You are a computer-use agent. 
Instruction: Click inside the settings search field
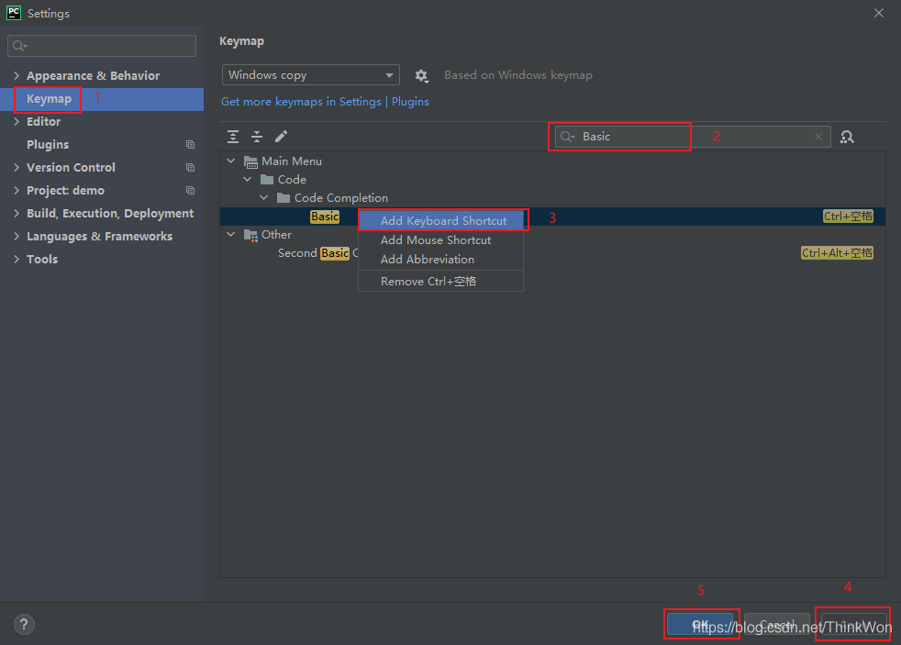pos(102,46)
